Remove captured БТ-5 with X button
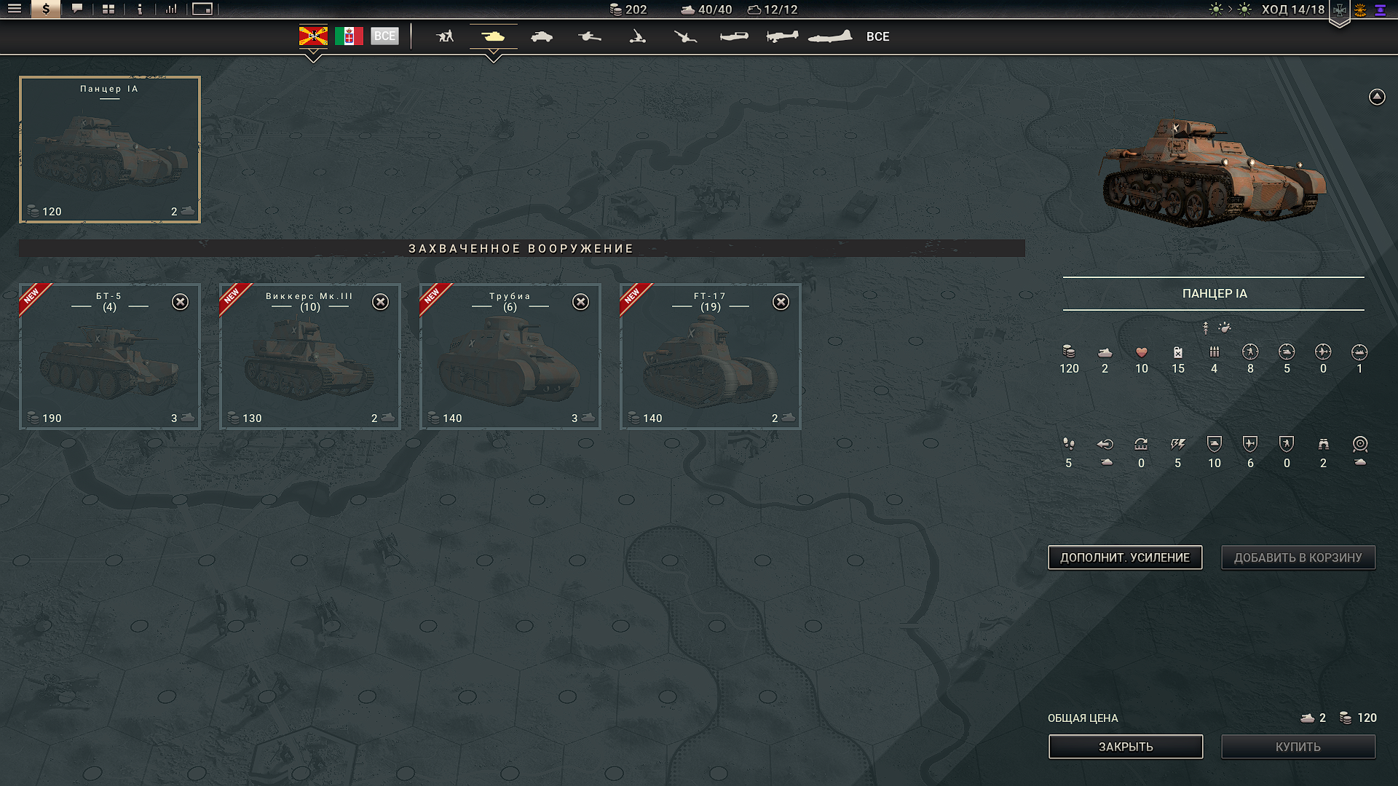1398x786 pixels. pyautogui.click(x=180, y=302)
